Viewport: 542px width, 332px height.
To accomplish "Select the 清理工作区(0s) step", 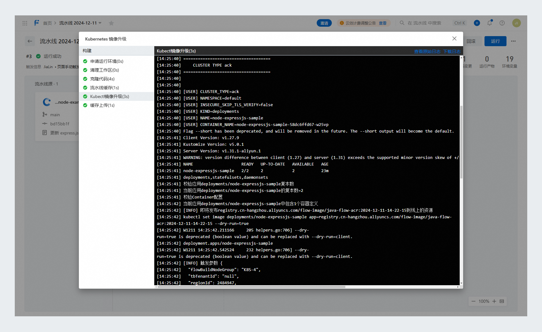I will [116, 70].
